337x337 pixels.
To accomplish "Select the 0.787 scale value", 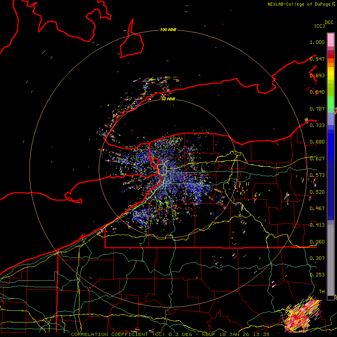I will (x=317, y=109).
